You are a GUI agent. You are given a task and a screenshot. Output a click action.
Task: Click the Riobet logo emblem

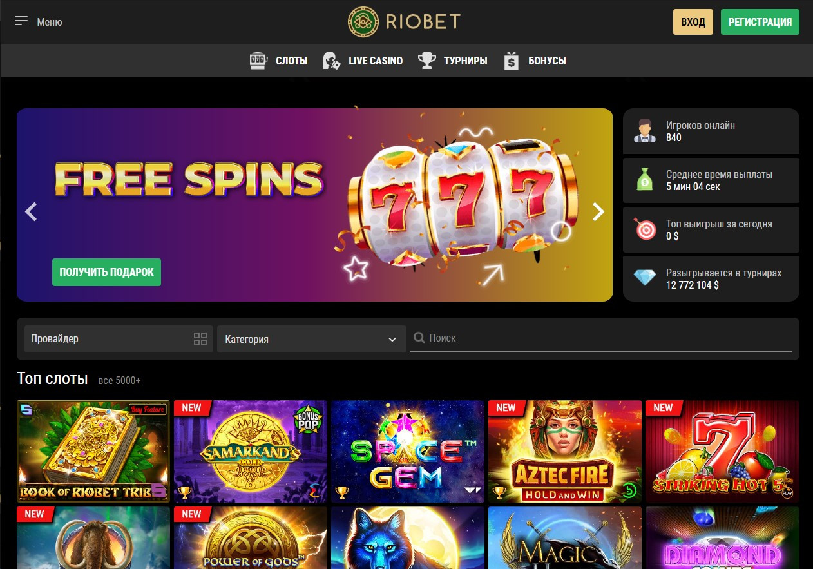point(363,22)
